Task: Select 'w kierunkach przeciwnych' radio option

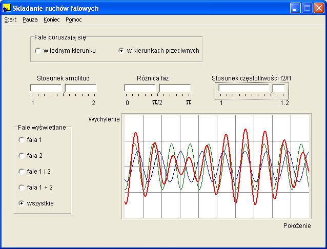Action: (x=121, y=51)
